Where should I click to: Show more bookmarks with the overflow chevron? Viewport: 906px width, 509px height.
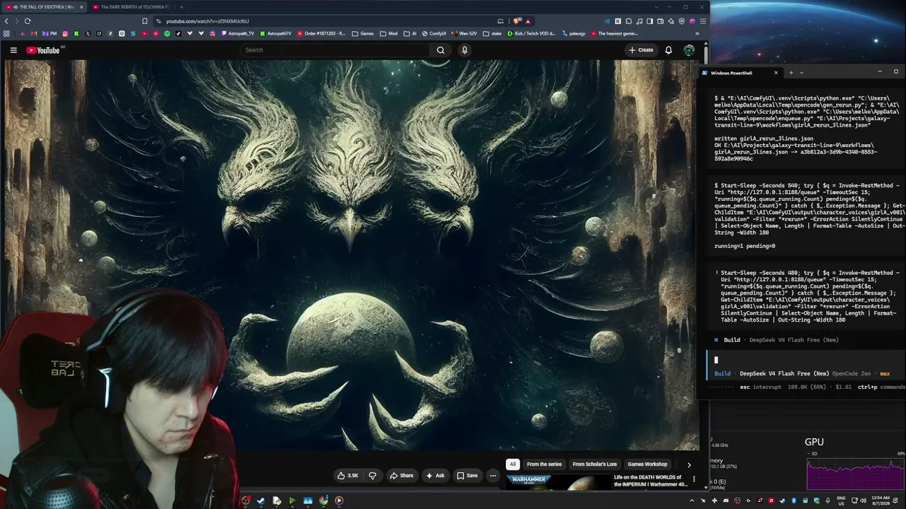point(697,33)
